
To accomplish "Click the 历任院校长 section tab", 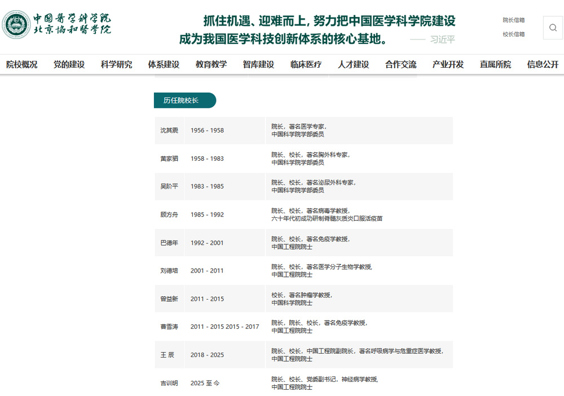I will pos(185,100).
